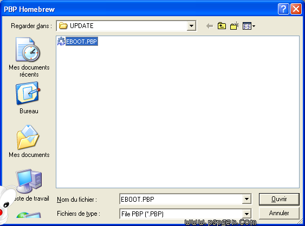Click the back arrow navigation icon
This screenshot has width=305, height=226.
click(x=210, y=26)
